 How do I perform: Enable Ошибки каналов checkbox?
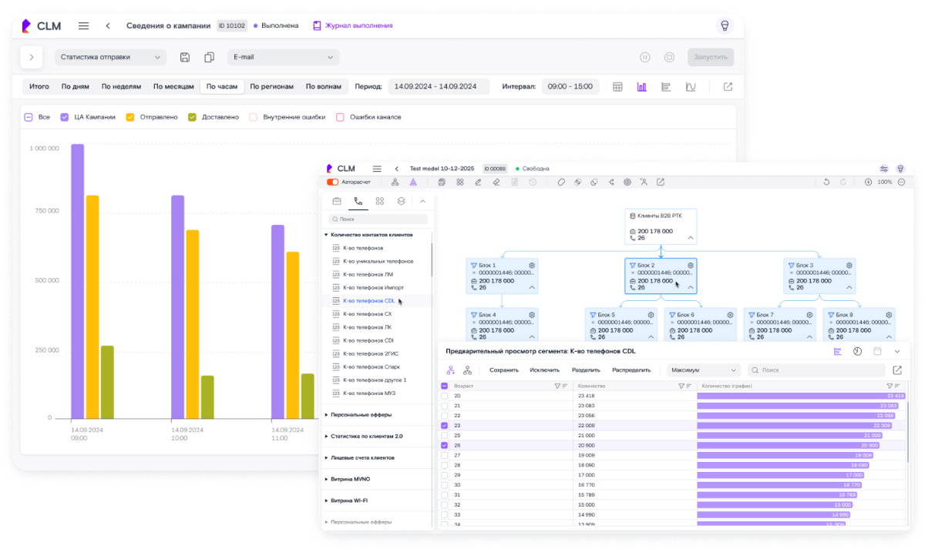click(x=340, y=118)
